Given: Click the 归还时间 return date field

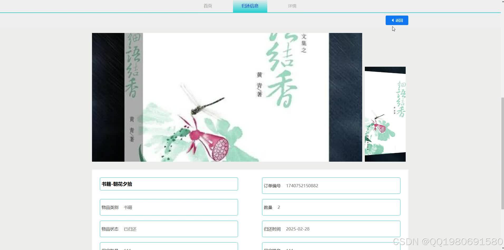Looking at the screenshot, I should (x=331, y=229).
